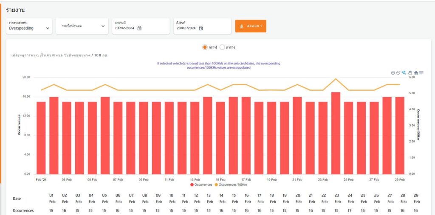Click the 01/02/2024 start date field
Screen dimensions: 435x215
pos(125,28)
